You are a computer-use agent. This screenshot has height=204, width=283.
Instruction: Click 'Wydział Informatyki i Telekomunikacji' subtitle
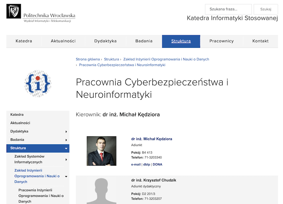(x=47, y=21)
